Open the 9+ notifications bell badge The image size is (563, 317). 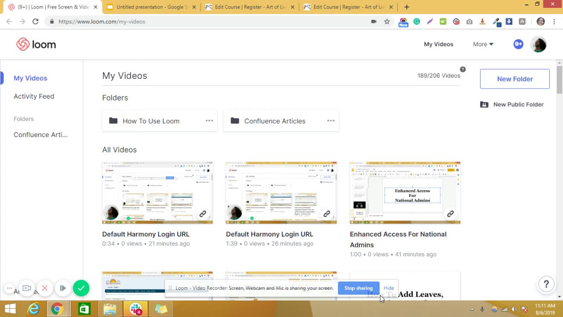[x=518, y=44]
